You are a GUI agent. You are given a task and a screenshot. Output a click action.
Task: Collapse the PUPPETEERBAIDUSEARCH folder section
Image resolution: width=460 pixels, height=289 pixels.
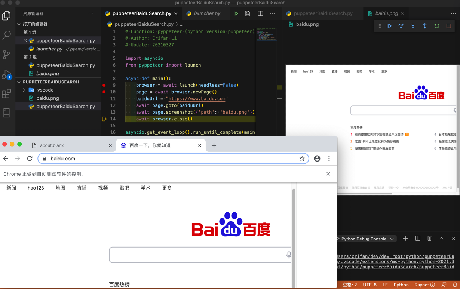coord(19,82)
